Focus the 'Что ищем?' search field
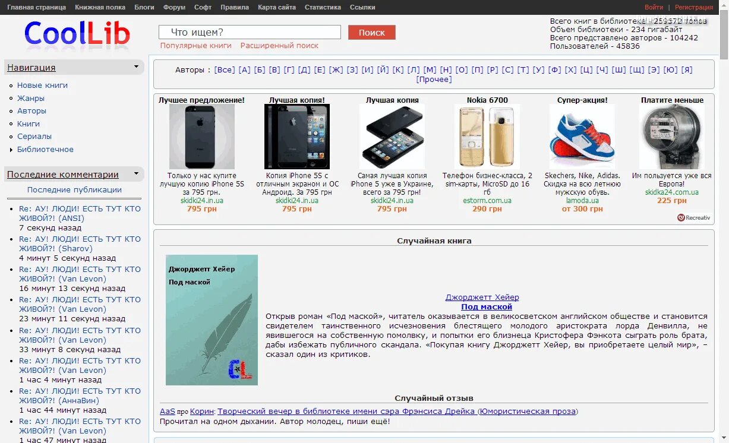 (x=250, y=32)
